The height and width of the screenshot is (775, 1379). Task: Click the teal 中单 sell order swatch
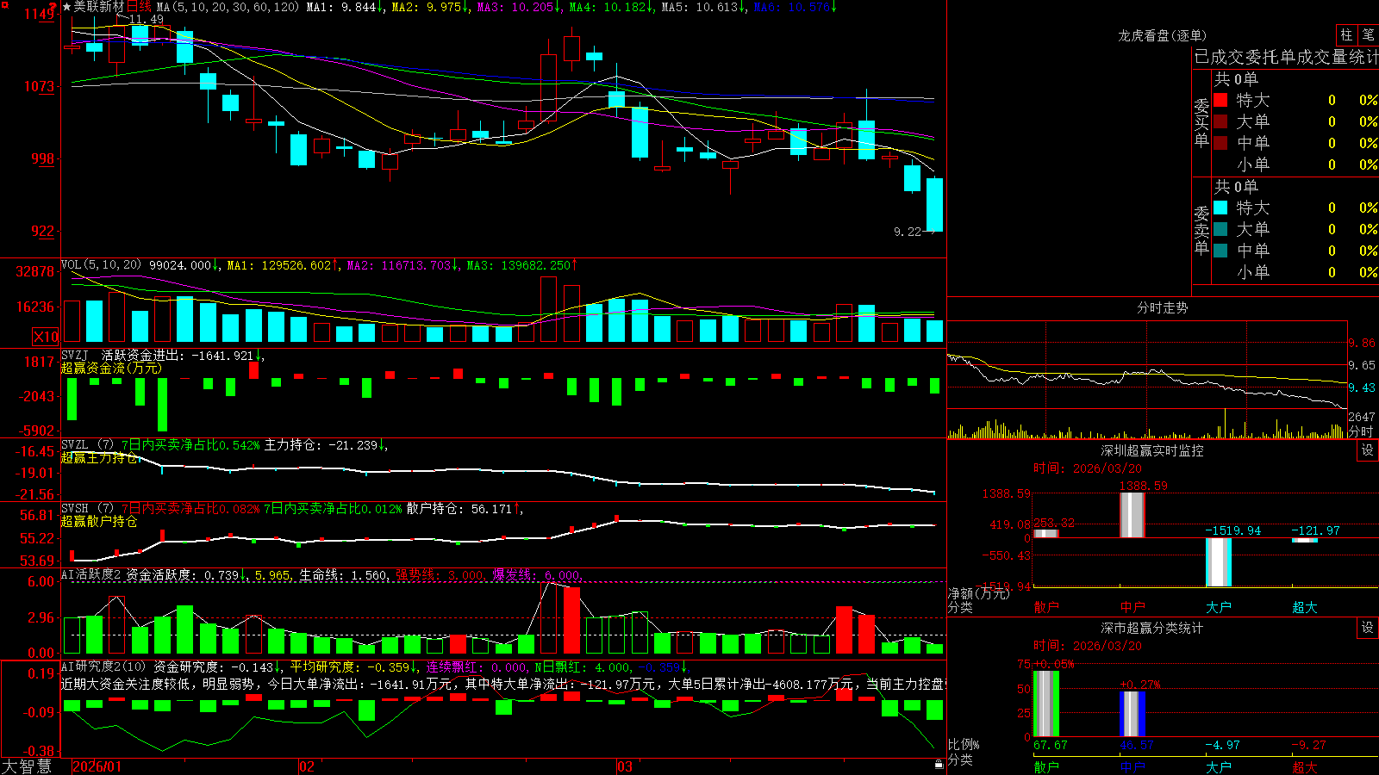tap(1220, 251)
